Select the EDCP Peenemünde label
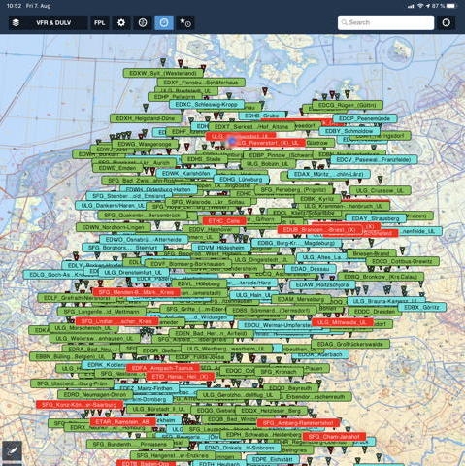This screenshot has height=466, width=465. (x=365, y=118)
